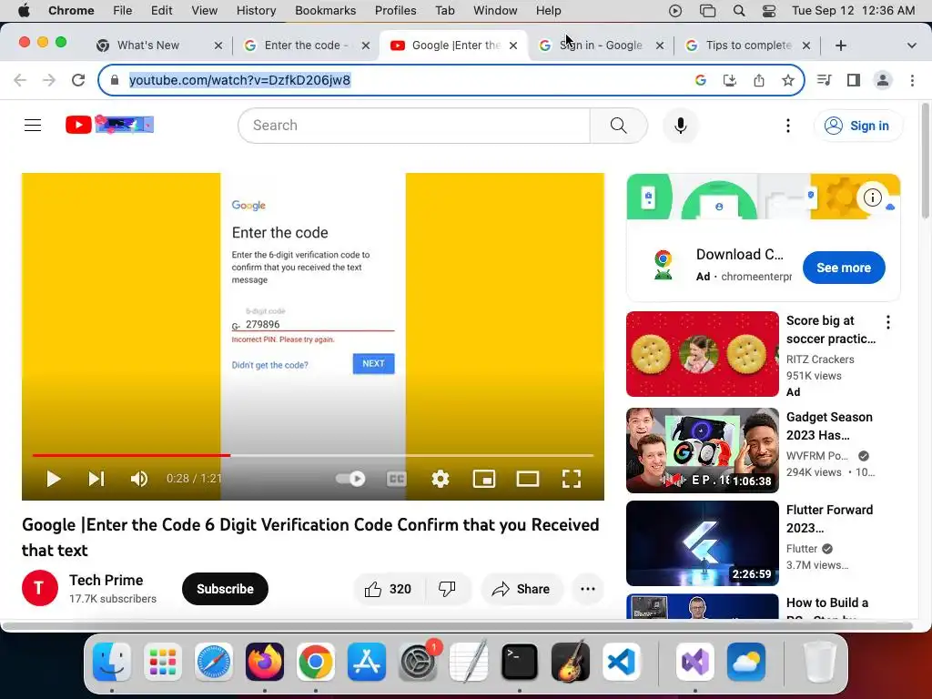This screenshot has width=932, height=699.
Task: Dislike the video with thumbs down
Action: (x=447, y=589)
